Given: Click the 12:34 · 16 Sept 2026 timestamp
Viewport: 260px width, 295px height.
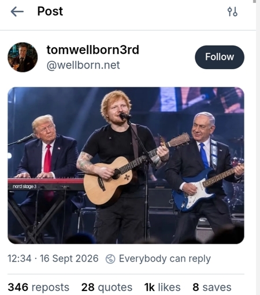Looking at the screenshot, I should (x=53, y=258).
